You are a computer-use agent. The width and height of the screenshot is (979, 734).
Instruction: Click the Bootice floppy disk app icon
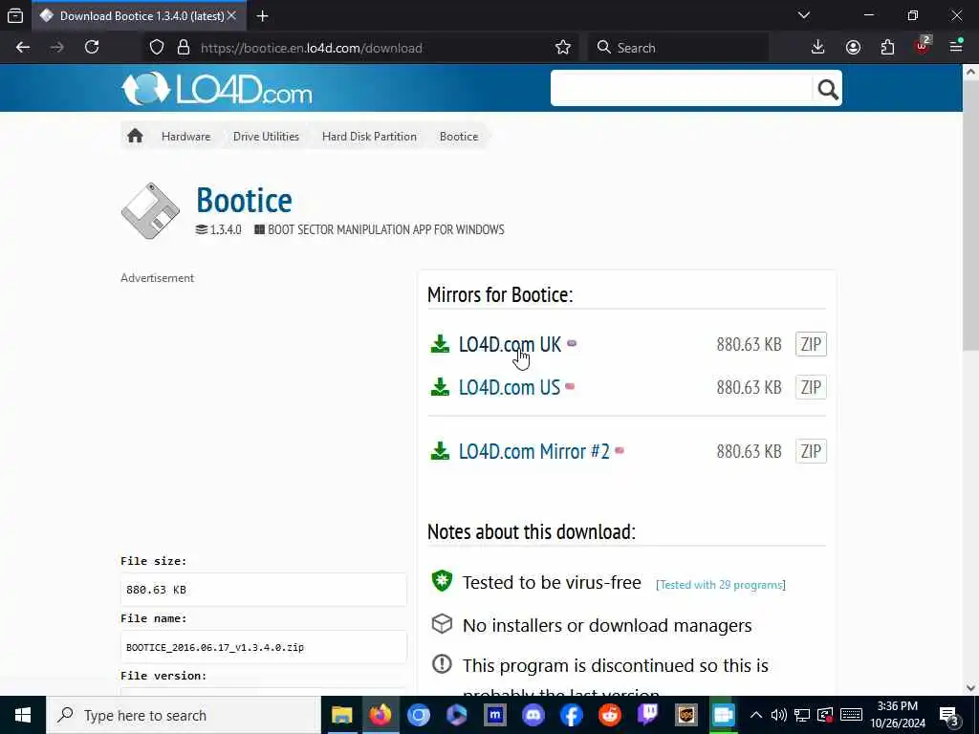150,211
